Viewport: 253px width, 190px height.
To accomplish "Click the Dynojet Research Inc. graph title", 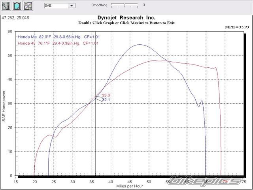I will click(x=126, y=17).
